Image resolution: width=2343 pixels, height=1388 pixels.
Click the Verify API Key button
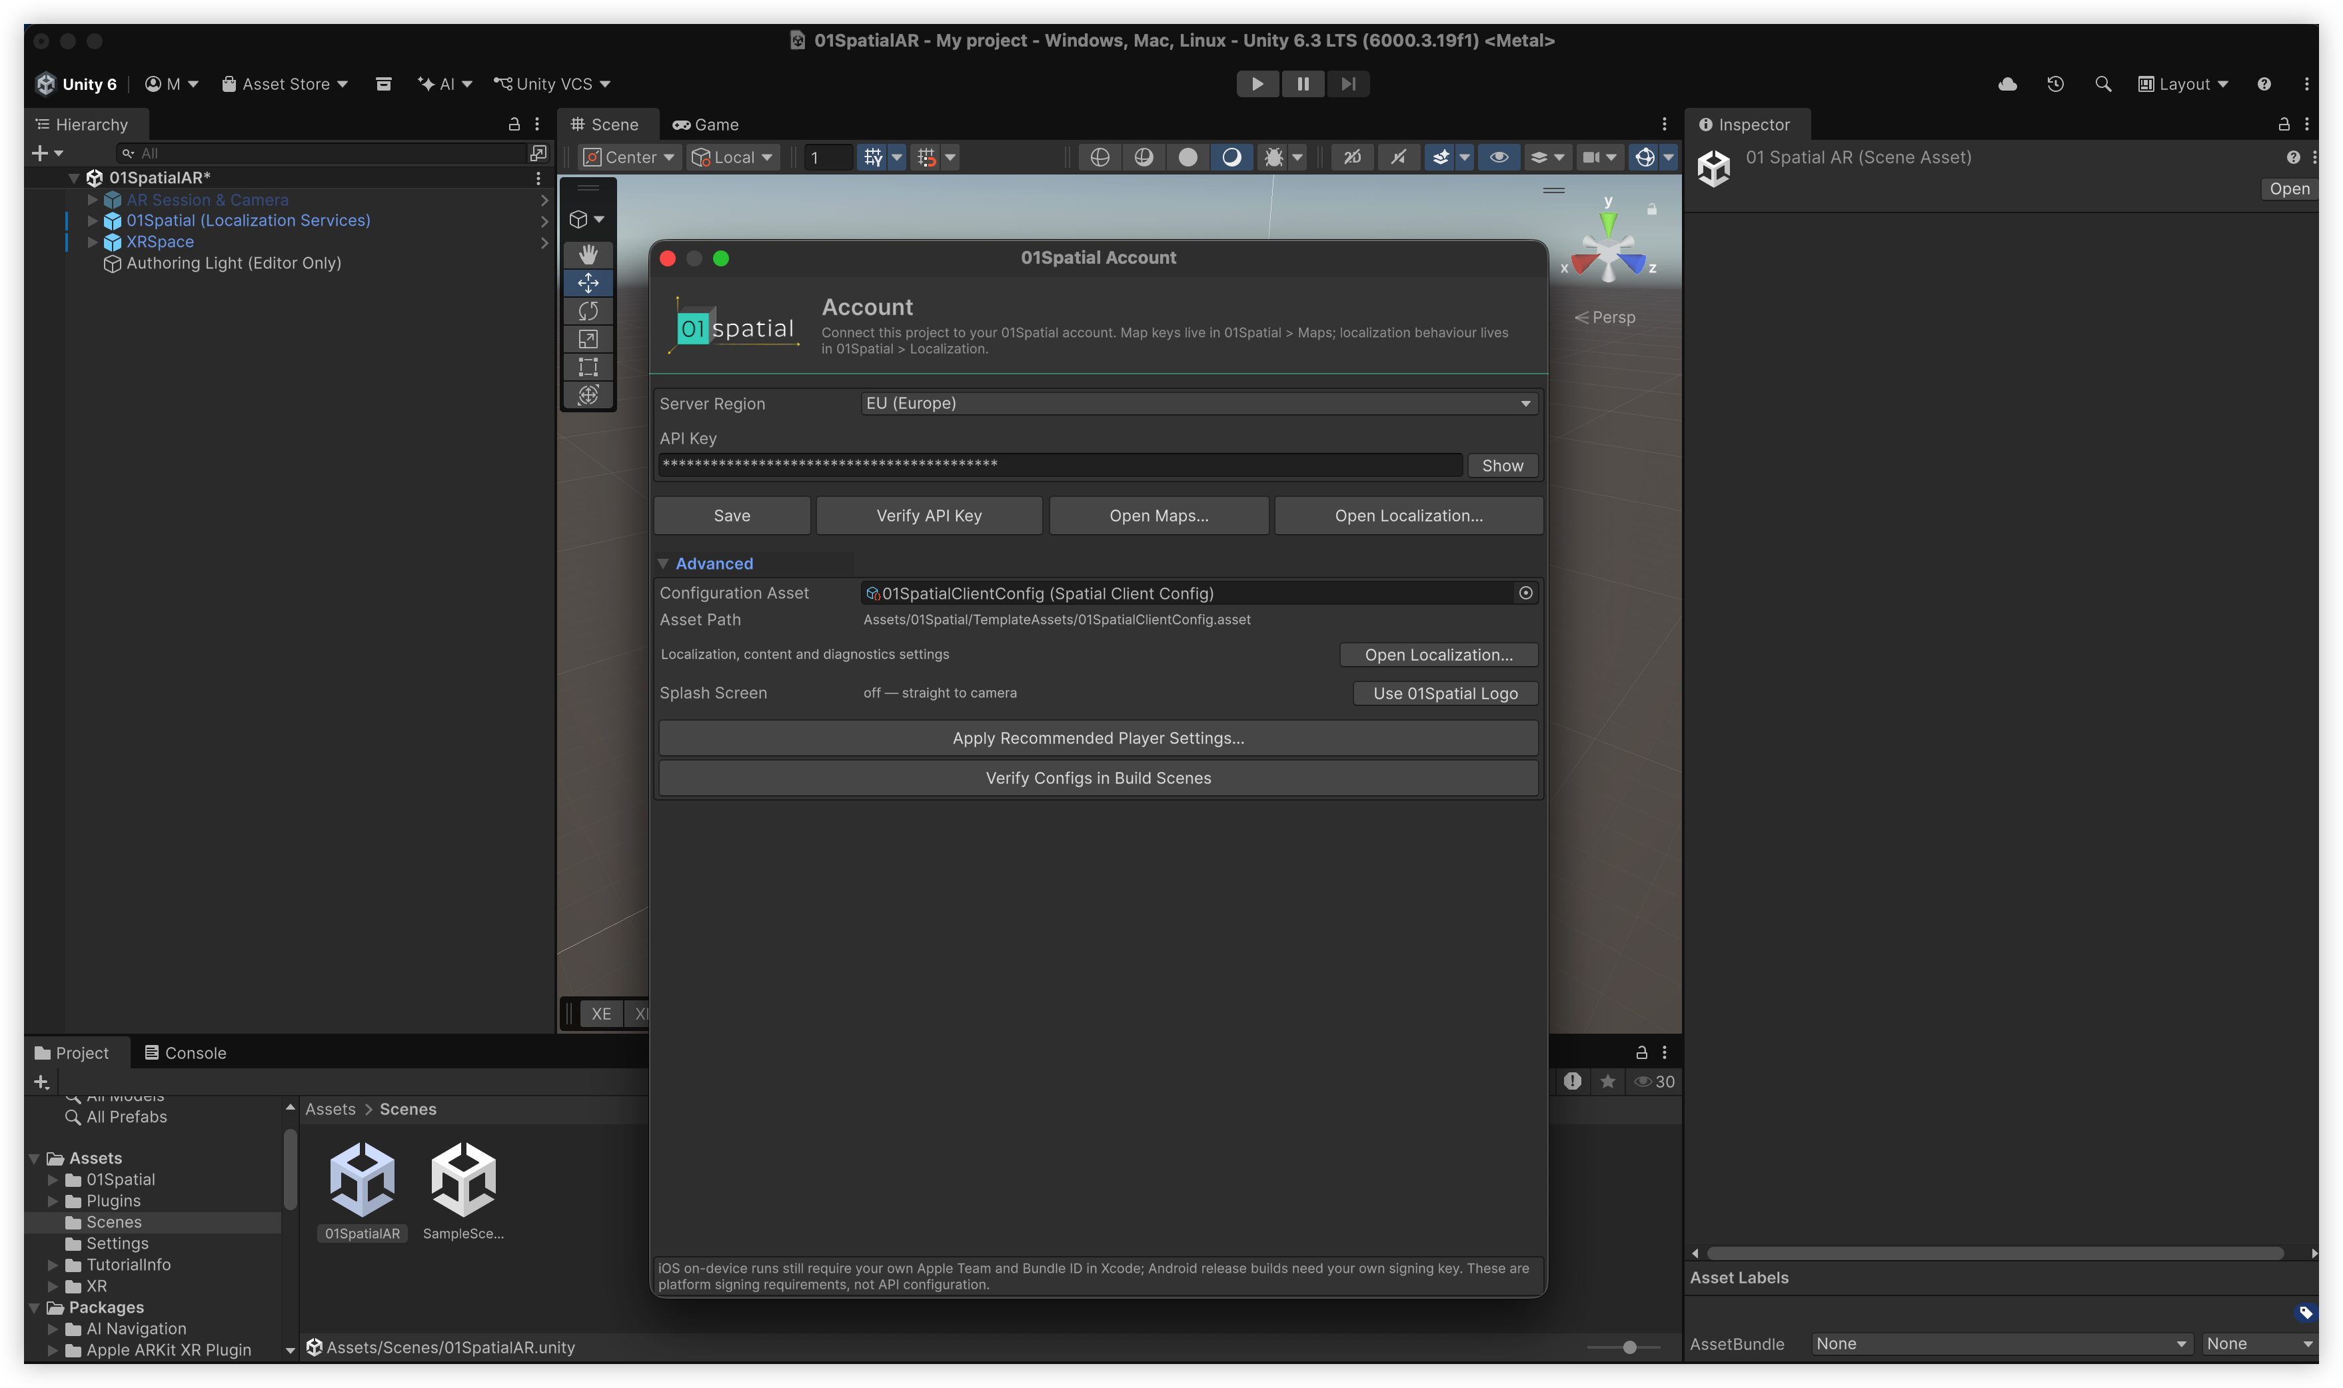(x=929, y=516)
